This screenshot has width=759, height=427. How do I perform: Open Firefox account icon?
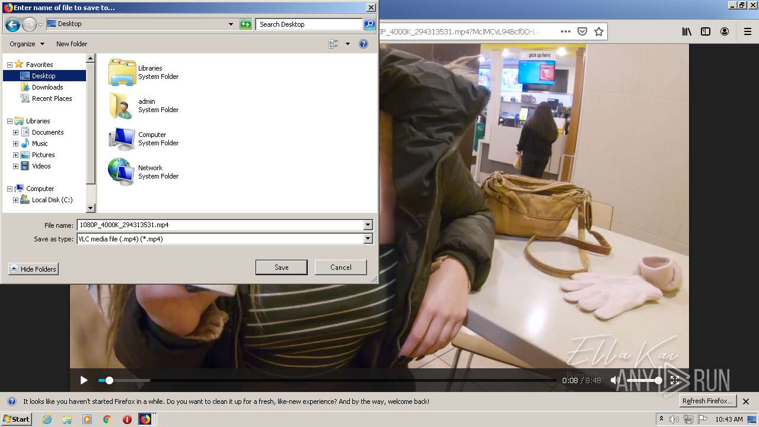pos(725,31)
